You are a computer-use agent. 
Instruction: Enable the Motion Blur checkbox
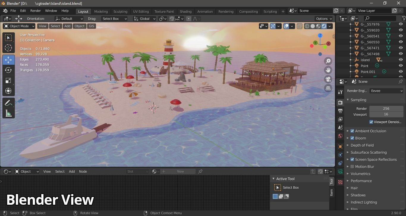pyautogui.click(x=352, y=166)
